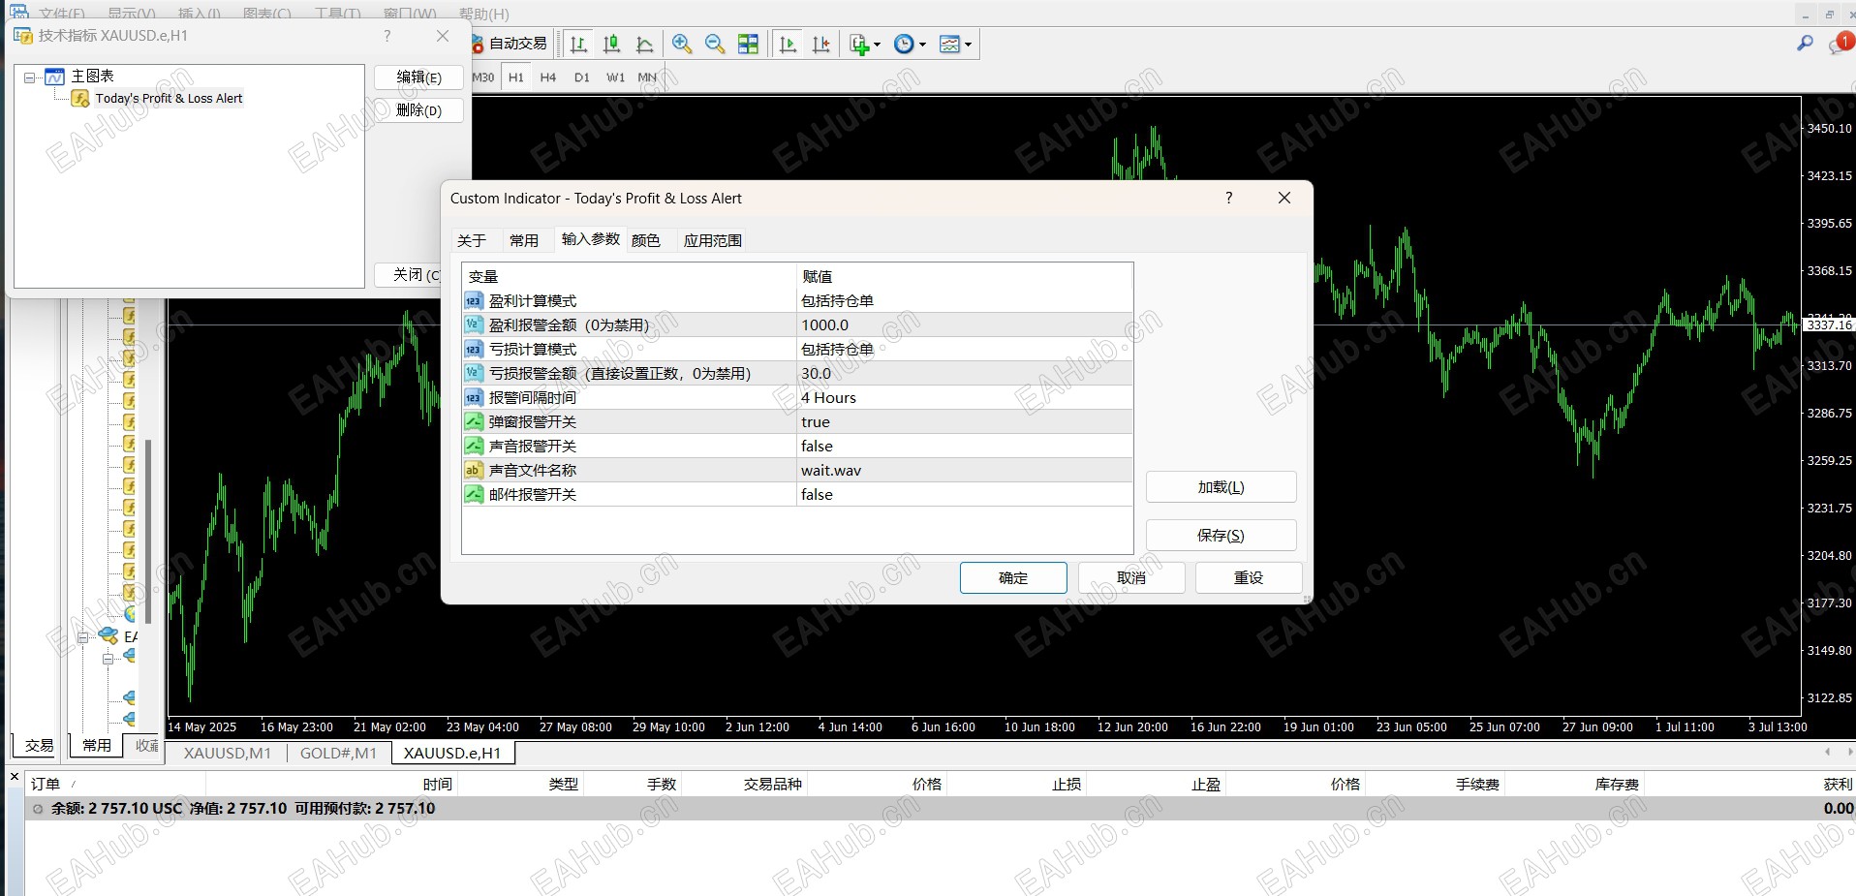Collapse the EA node in navigator
The height and width of the screenshot is (896, 1856).
[83, 637]
